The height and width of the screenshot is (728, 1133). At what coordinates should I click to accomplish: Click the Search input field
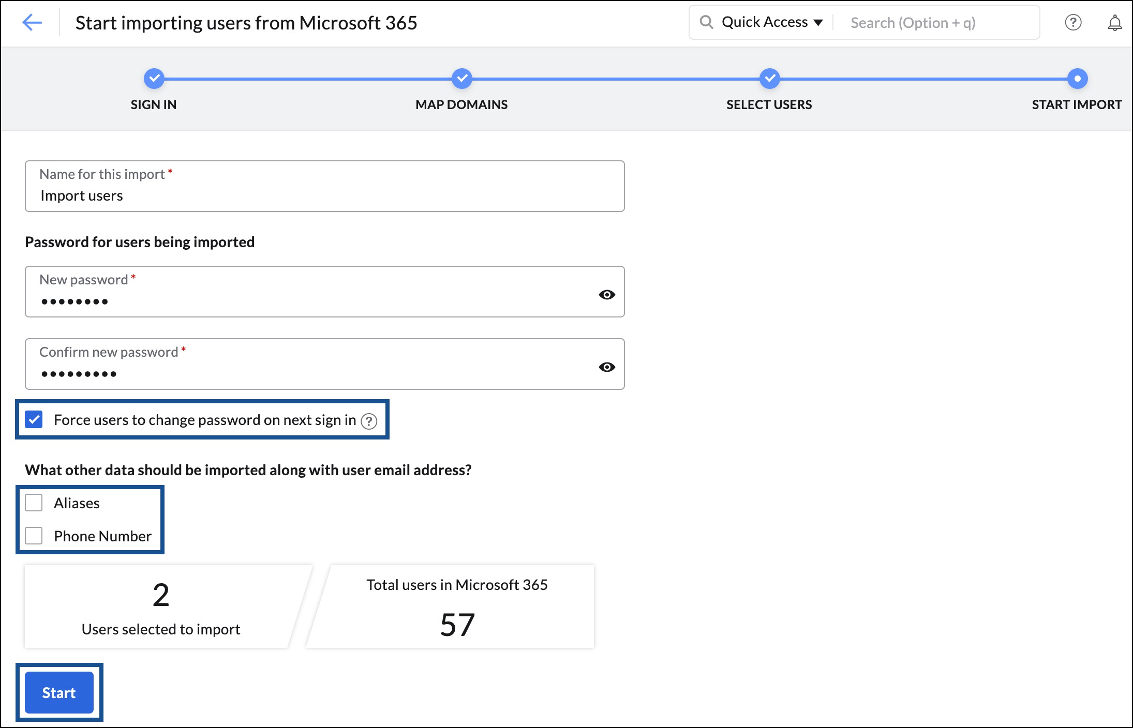[x=940, y=22]
